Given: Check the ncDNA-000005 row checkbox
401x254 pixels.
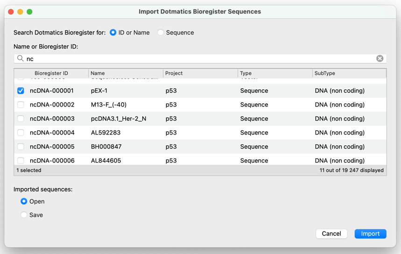Looking at the screenshot, I should click(x=21, y=147).
